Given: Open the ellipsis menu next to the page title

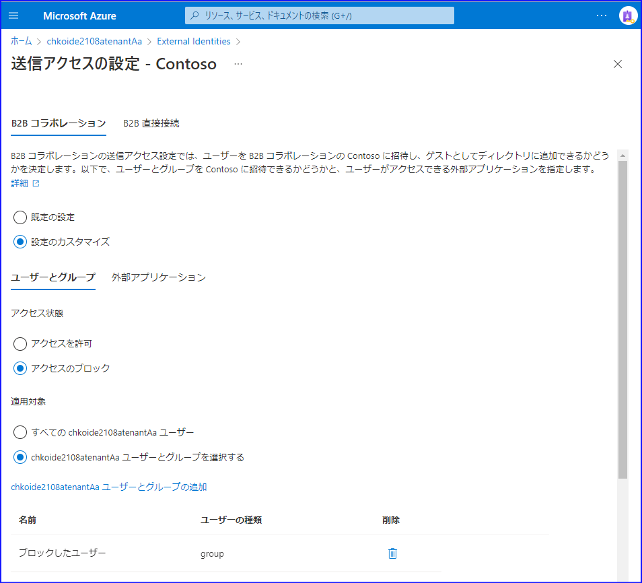Looking at the screenshot, I should 237,64.
